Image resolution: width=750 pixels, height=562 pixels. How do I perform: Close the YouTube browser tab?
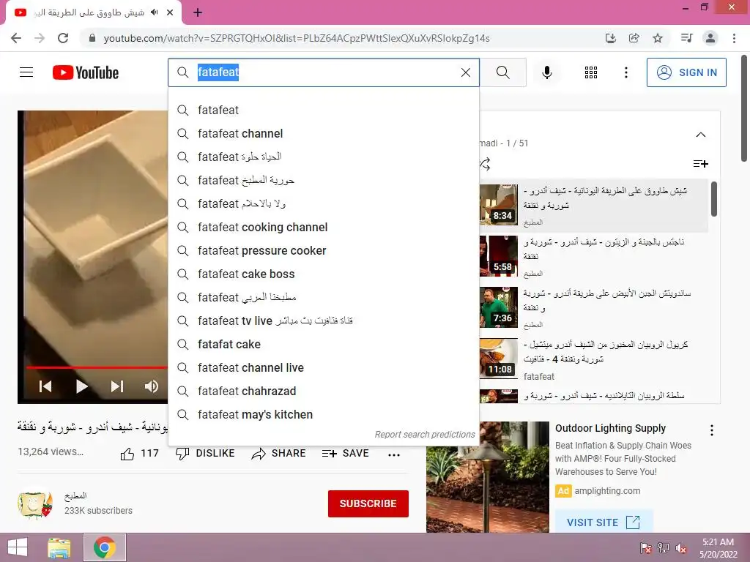pyautogui.click(x=170, y=12)
